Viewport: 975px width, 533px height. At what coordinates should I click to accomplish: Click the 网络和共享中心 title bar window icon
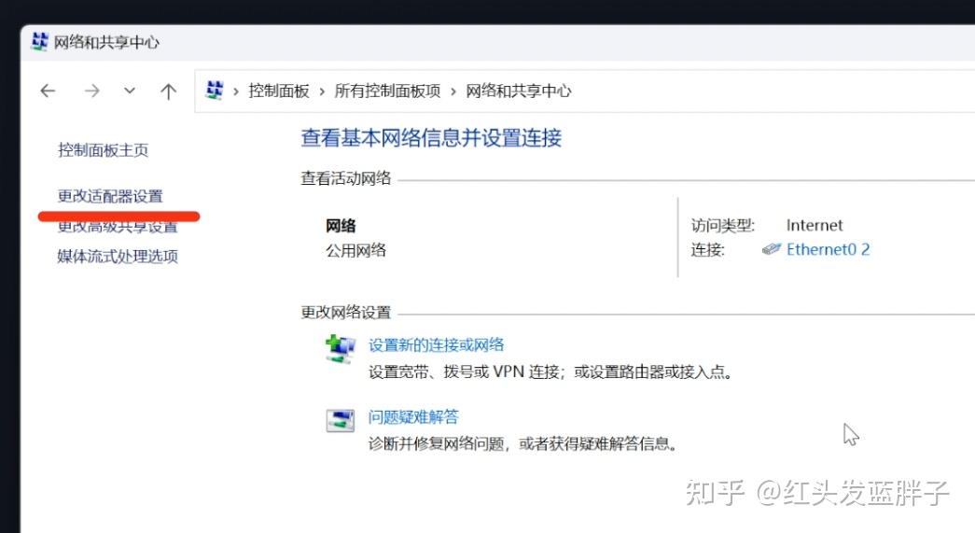[39, 42]
